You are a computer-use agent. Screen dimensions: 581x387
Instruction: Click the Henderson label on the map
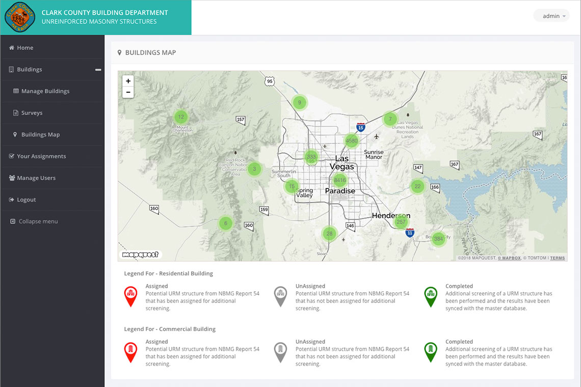click(x=391, y=215)
